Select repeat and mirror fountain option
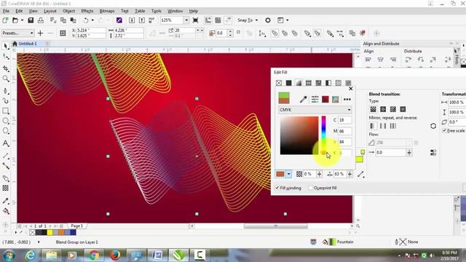 (x=383, y=126)
